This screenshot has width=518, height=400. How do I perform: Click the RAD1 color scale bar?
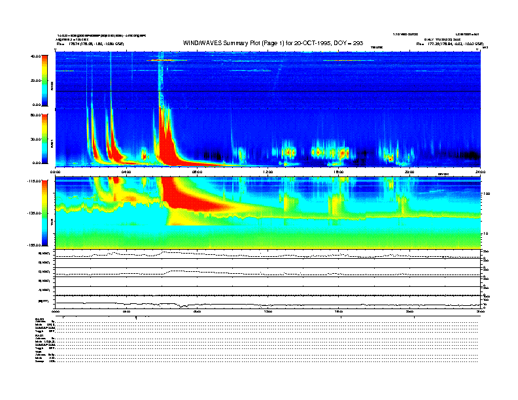pos(44,139)
